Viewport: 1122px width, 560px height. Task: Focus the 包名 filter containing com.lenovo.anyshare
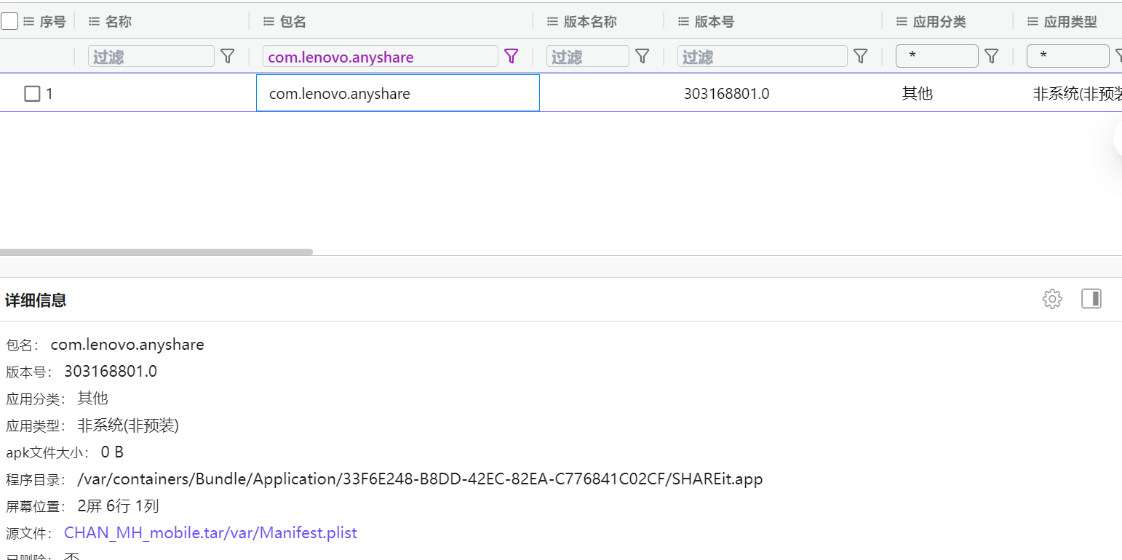[381, 56]
